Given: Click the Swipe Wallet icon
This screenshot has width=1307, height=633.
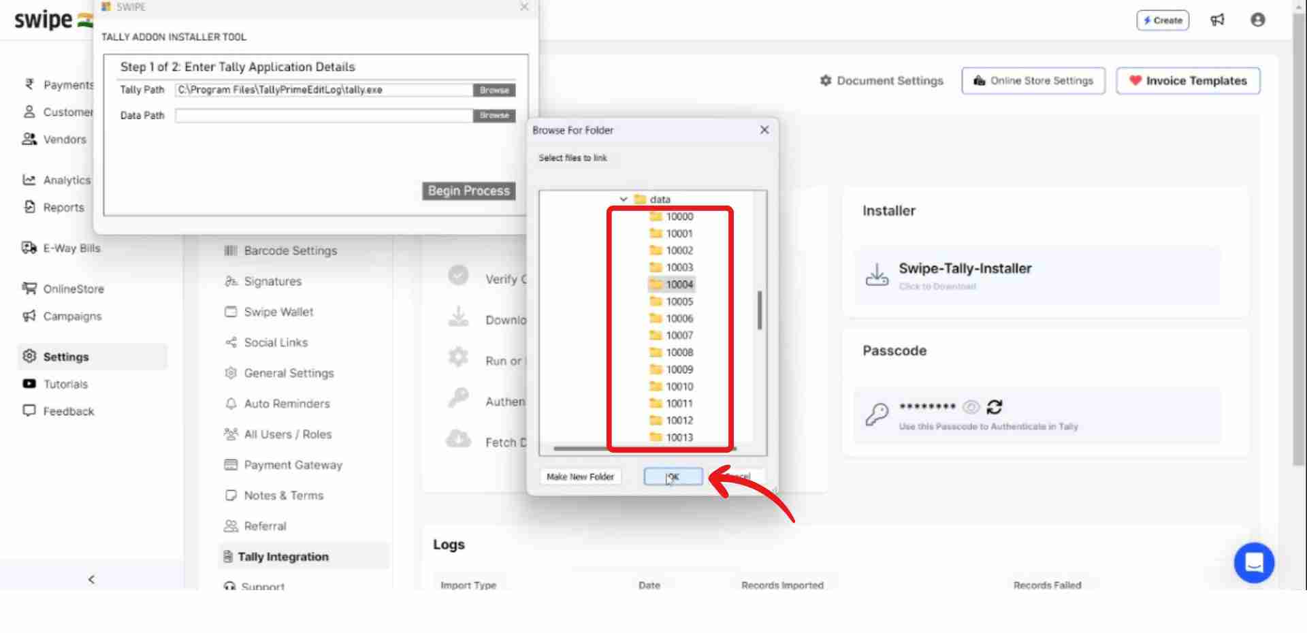Looking at the screenshot, I should pos(231,312).
